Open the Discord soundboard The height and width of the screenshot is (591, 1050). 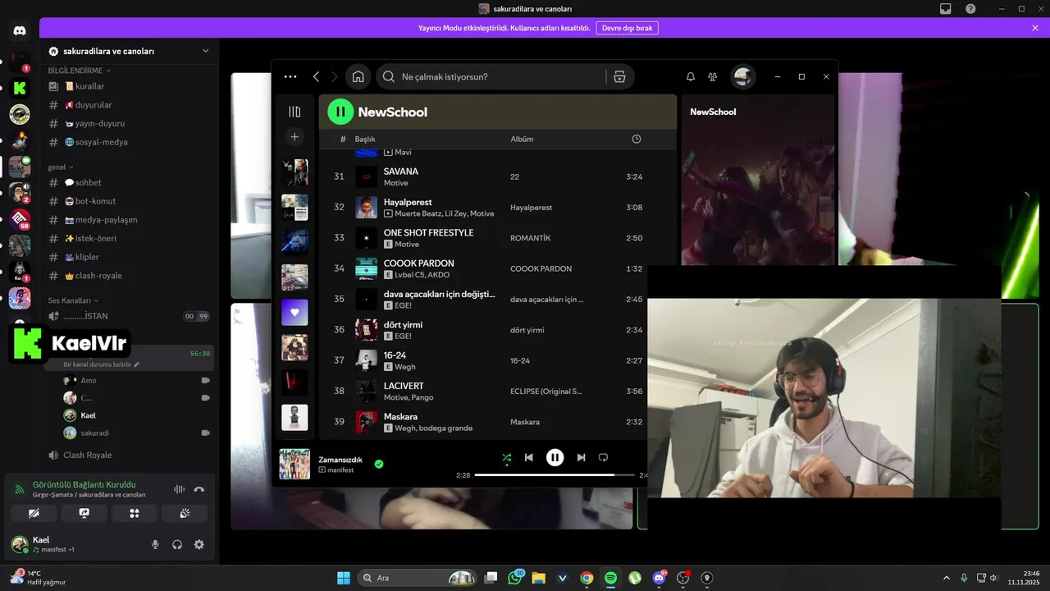tap(185, 513)
